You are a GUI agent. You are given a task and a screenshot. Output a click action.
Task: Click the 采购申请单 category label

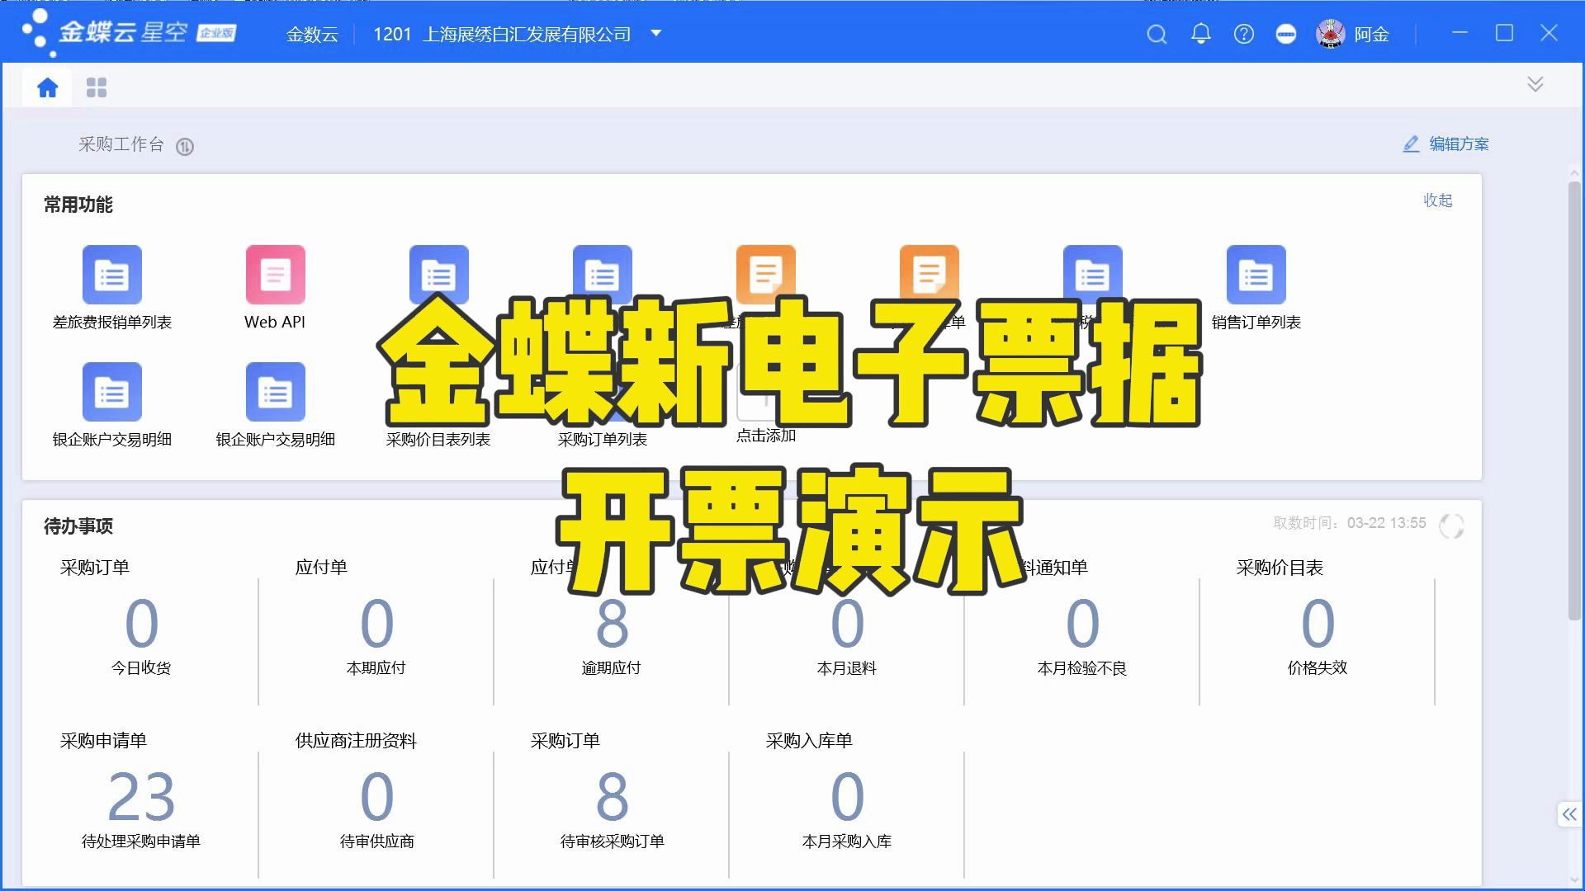click(103, 741)
